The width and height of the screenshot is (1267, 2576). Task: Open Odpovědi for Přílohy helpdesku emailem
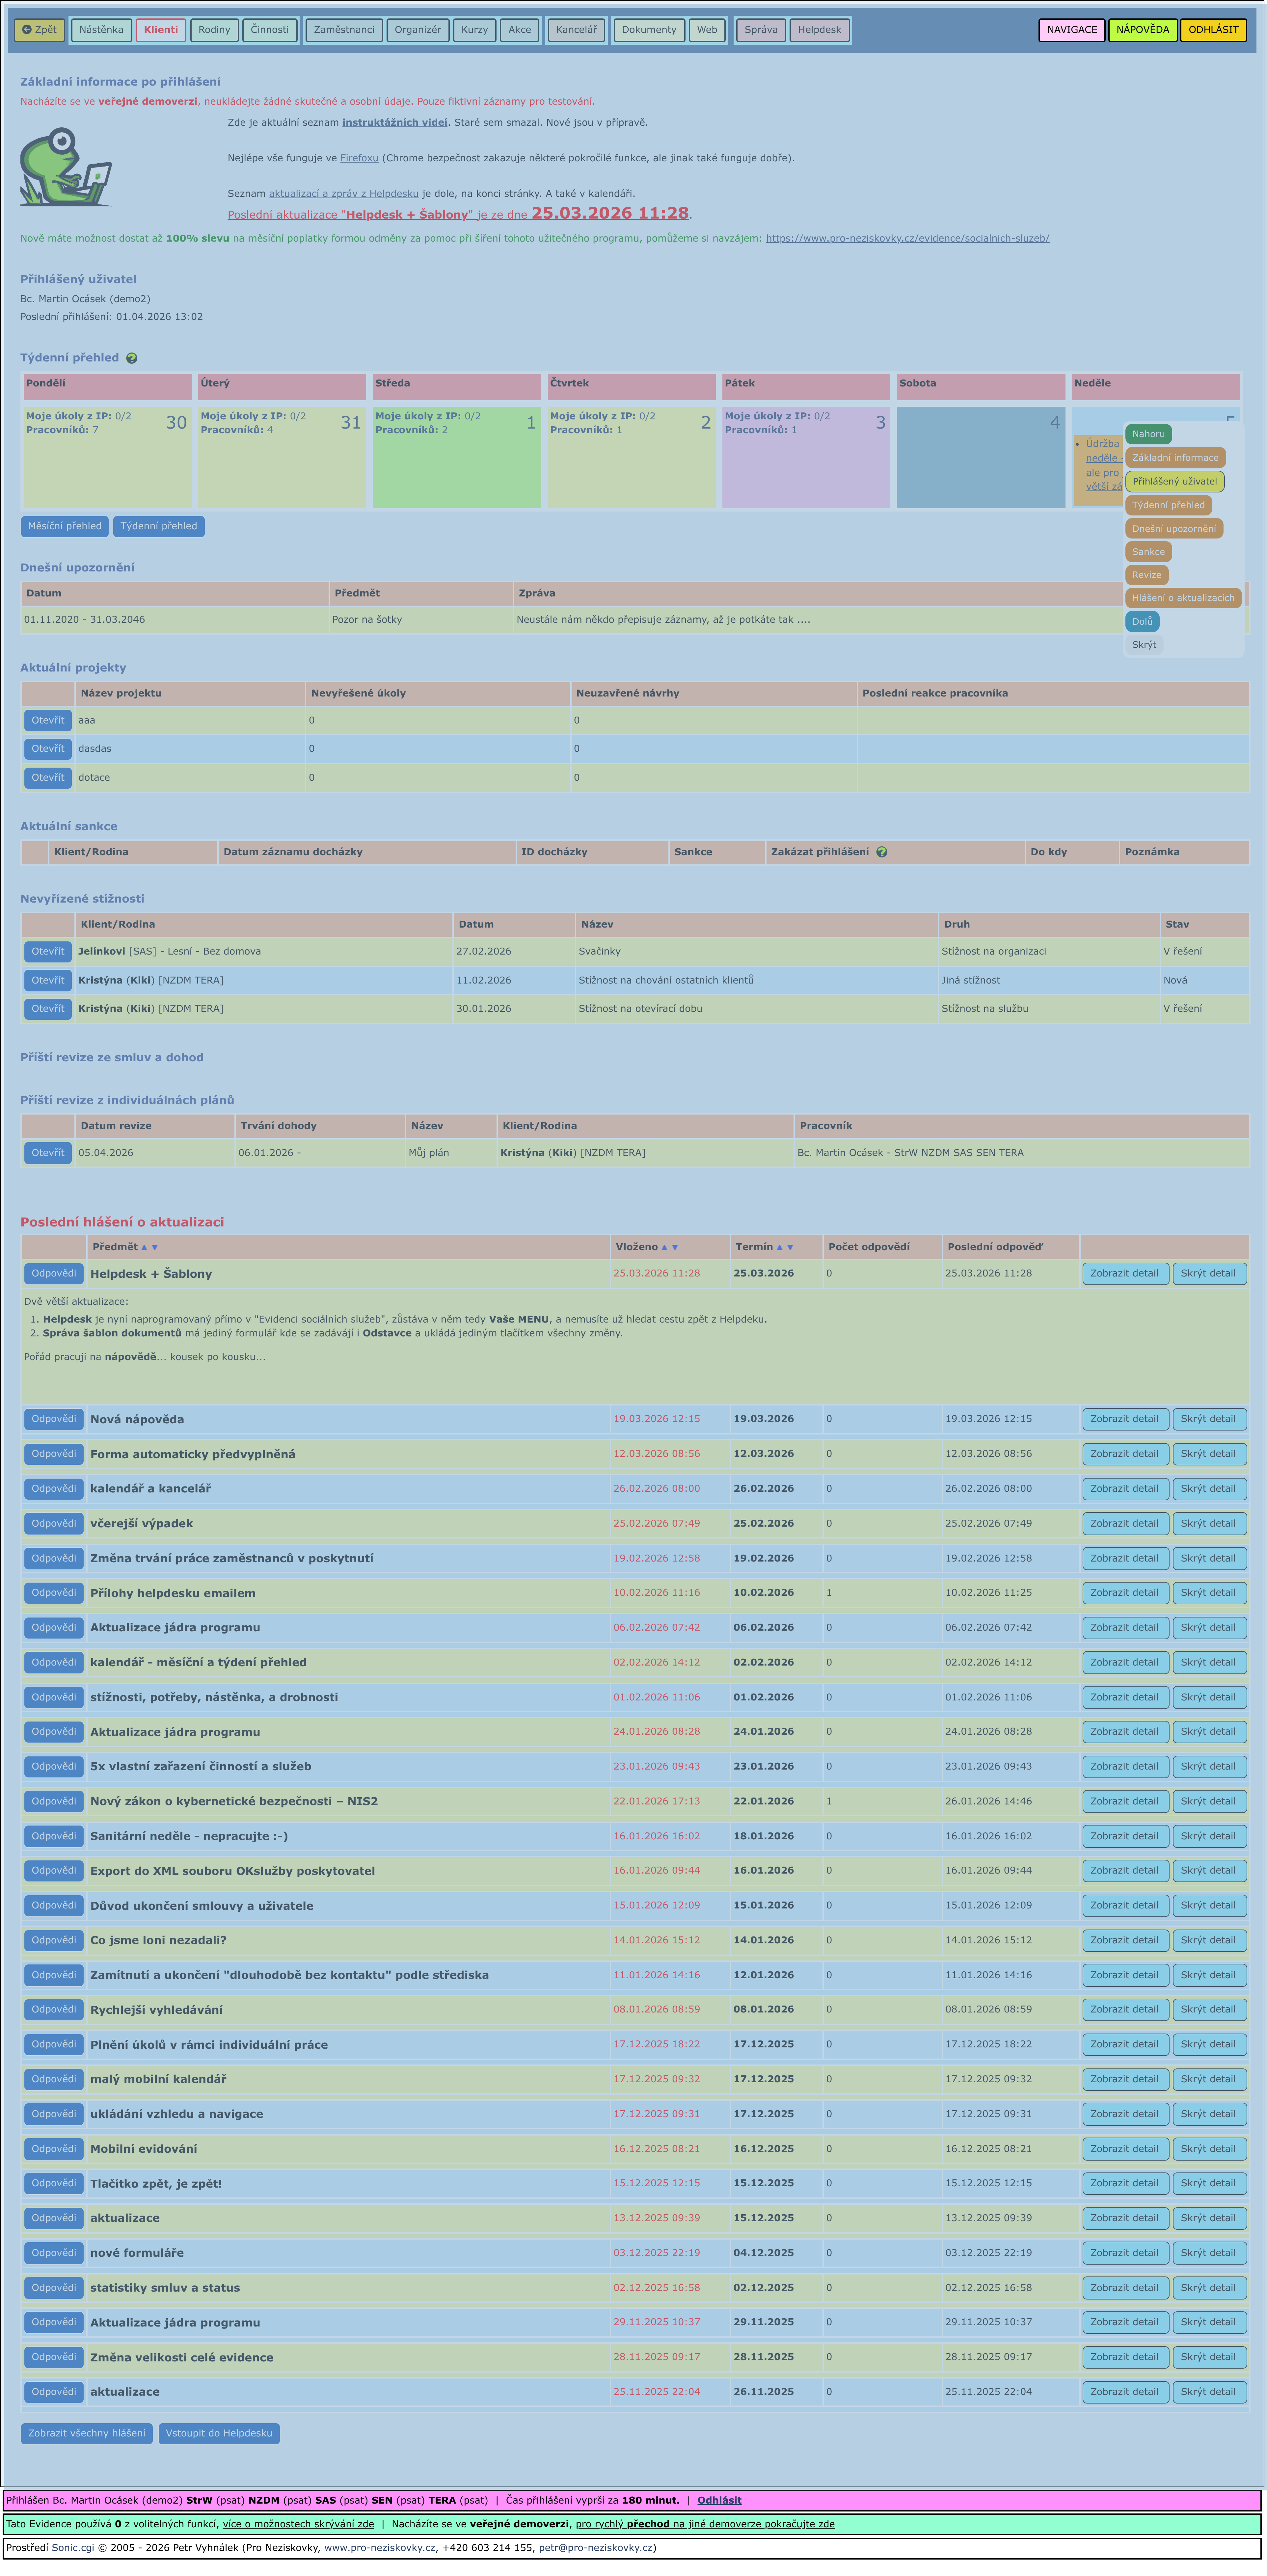[x=54, y=1593]
